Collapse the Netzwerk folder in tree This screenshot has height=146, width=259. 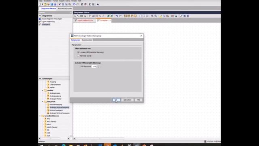pos(43,102)
